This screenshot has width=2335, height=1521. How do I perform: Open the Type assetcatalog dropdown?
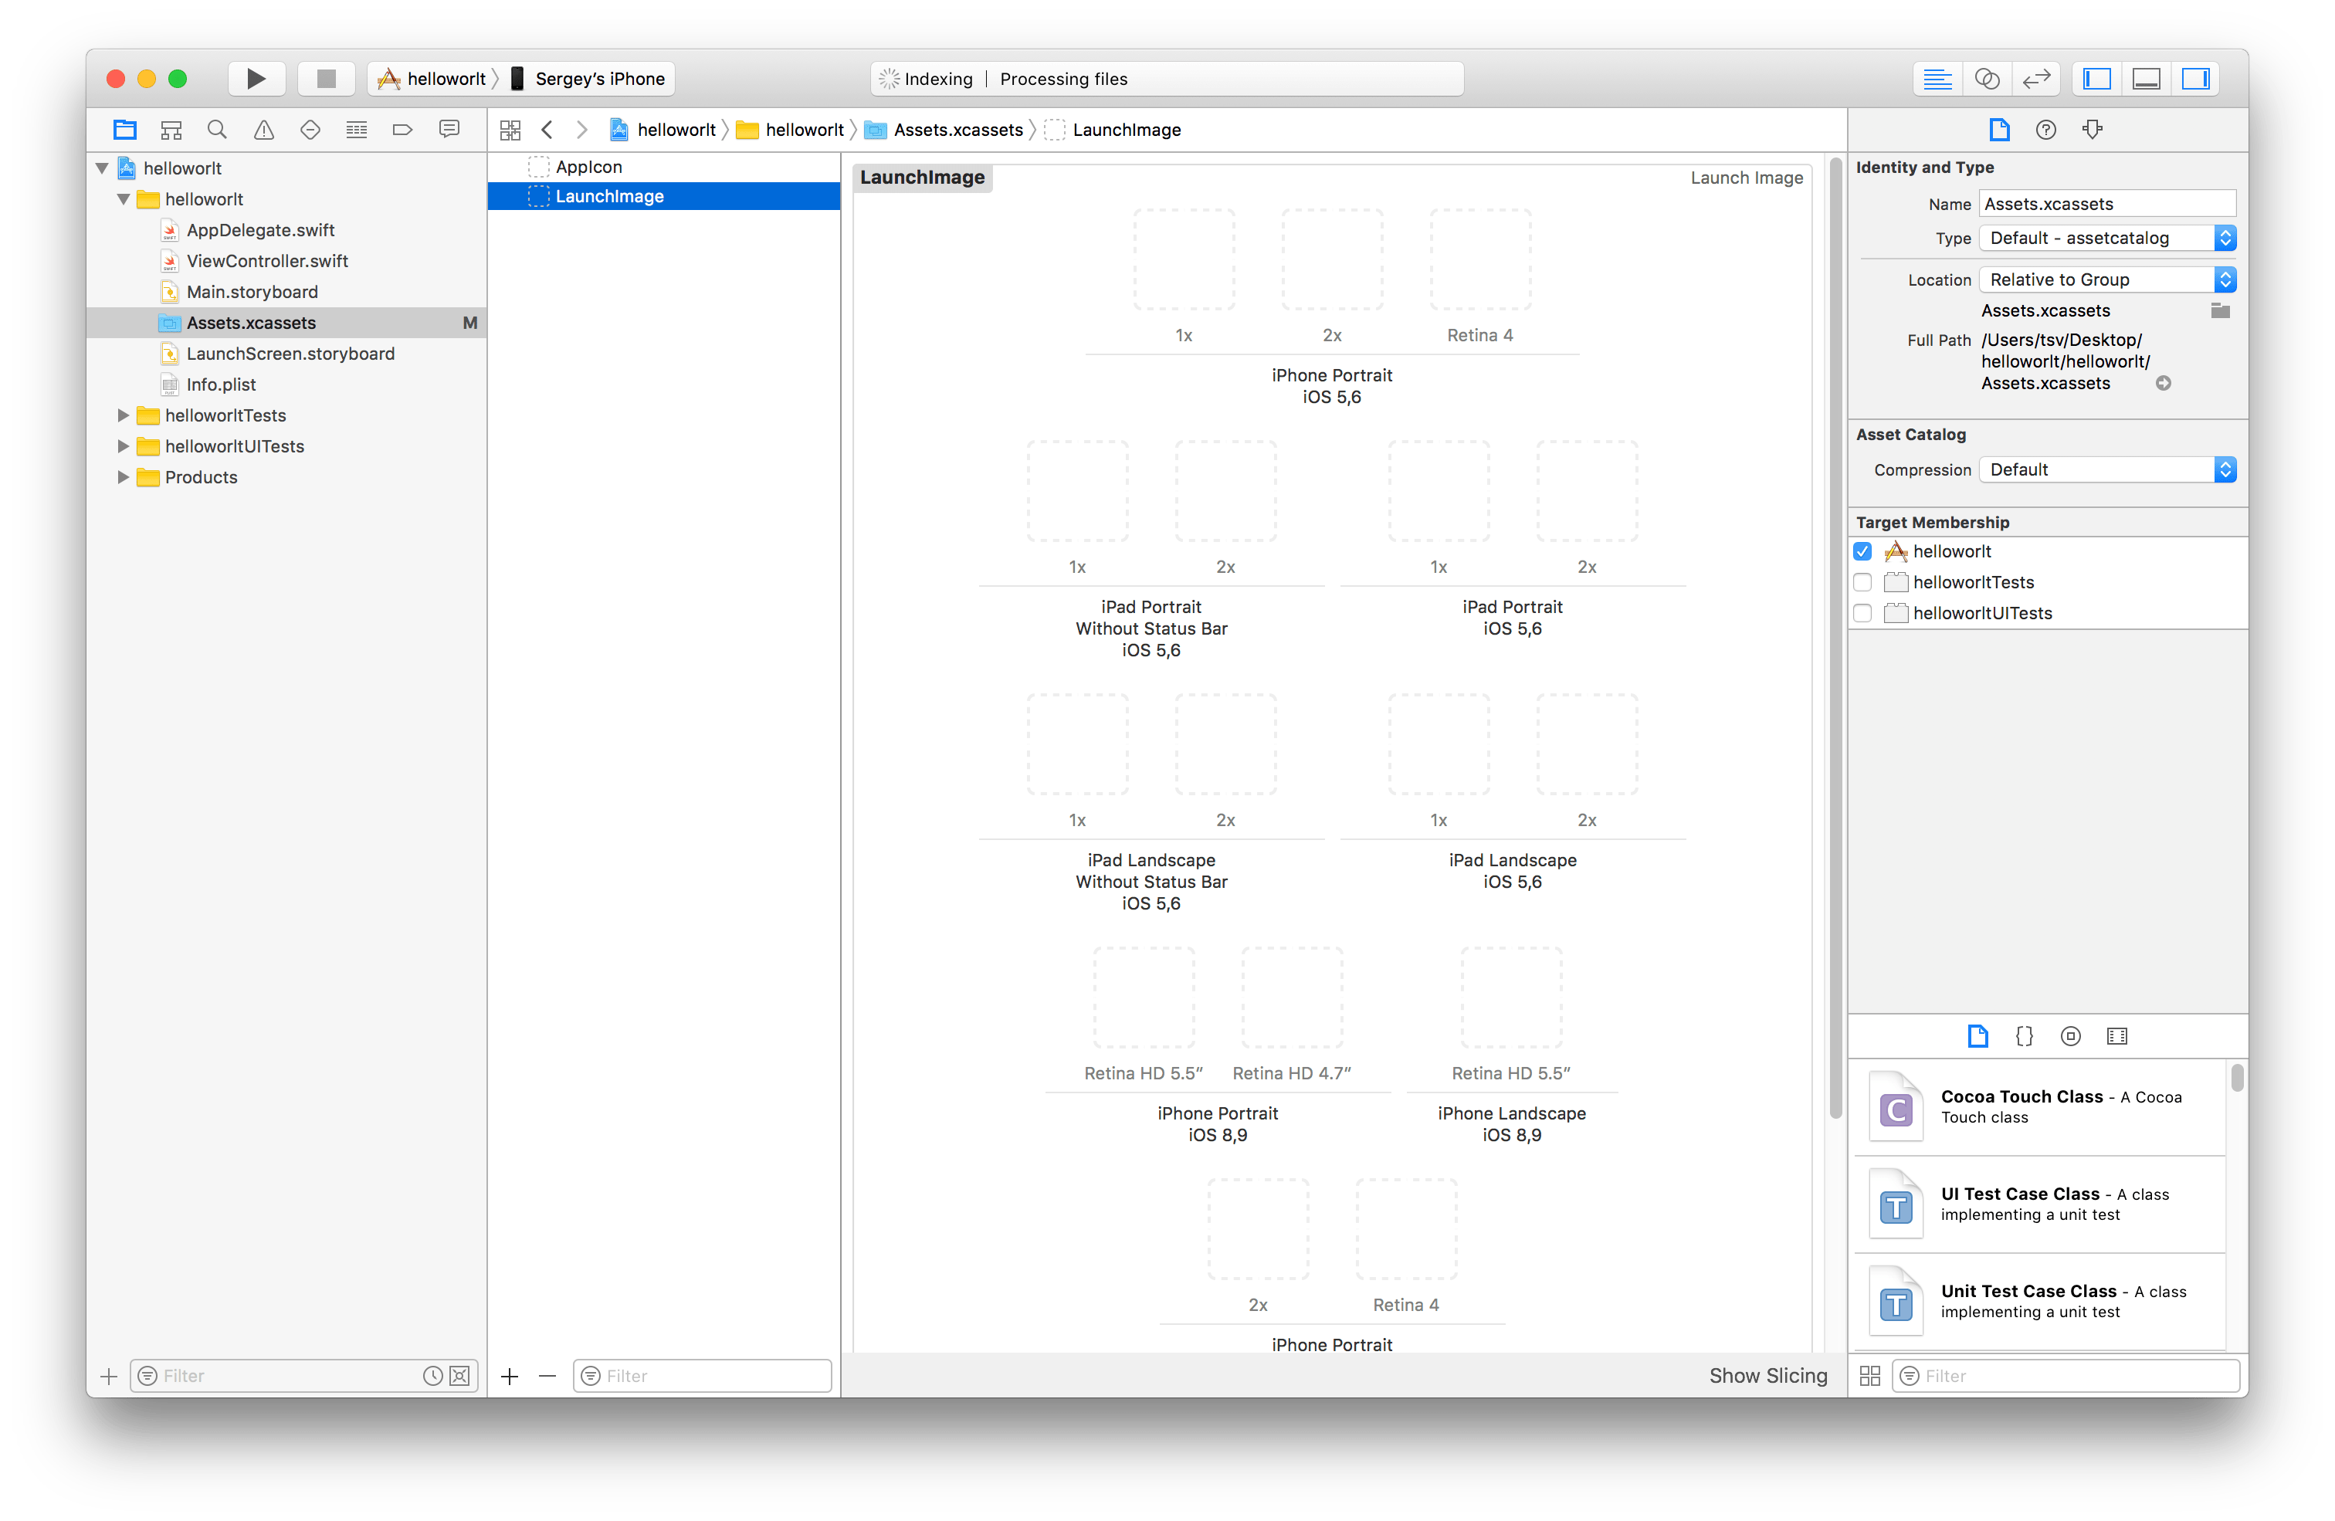2106,238
